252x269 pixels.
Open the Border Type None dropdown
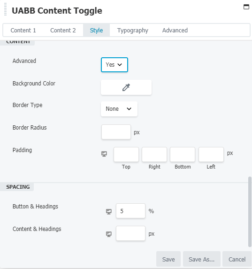coord(119,109)
